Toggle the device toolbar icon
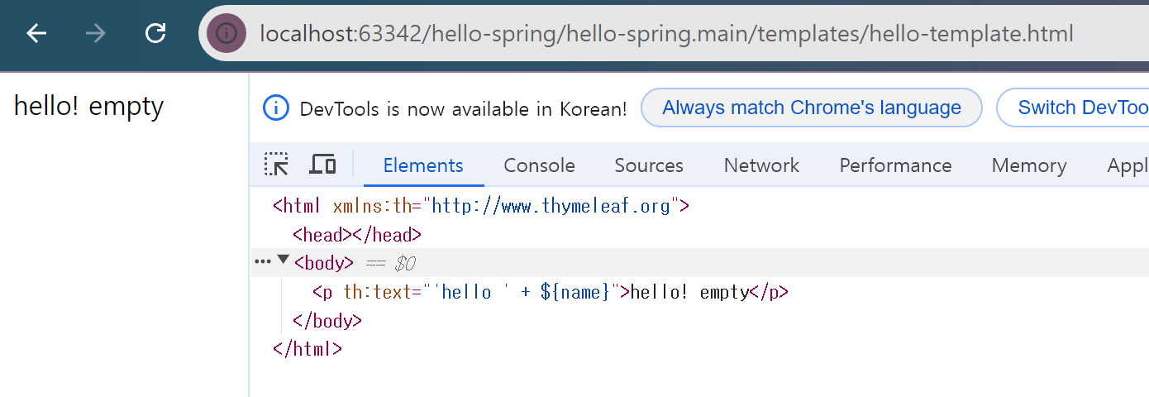Image resolution: width=1149 pixels, height=397 pixels. point(322,165)
